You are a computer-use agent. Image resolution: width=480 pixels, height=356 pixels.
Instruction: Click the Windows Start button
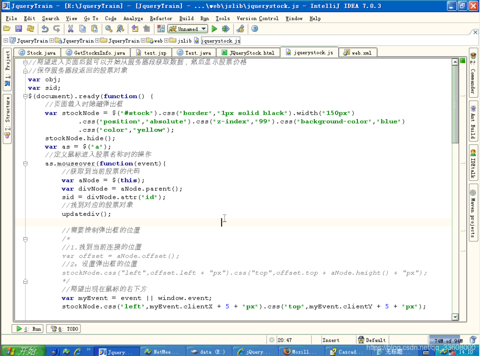[x=22, y=351]
